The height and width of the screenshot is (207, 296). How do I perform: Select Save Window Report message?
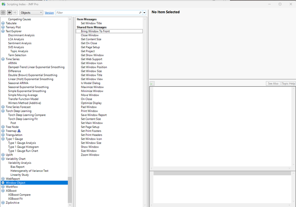pyautogui.click(x=94, y=115)
